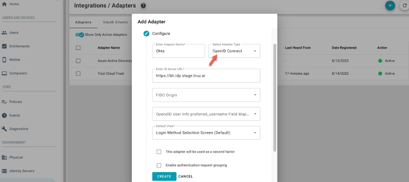Click the Configure step label
This screenshot has width=409, height=182.
pos(161,34)
